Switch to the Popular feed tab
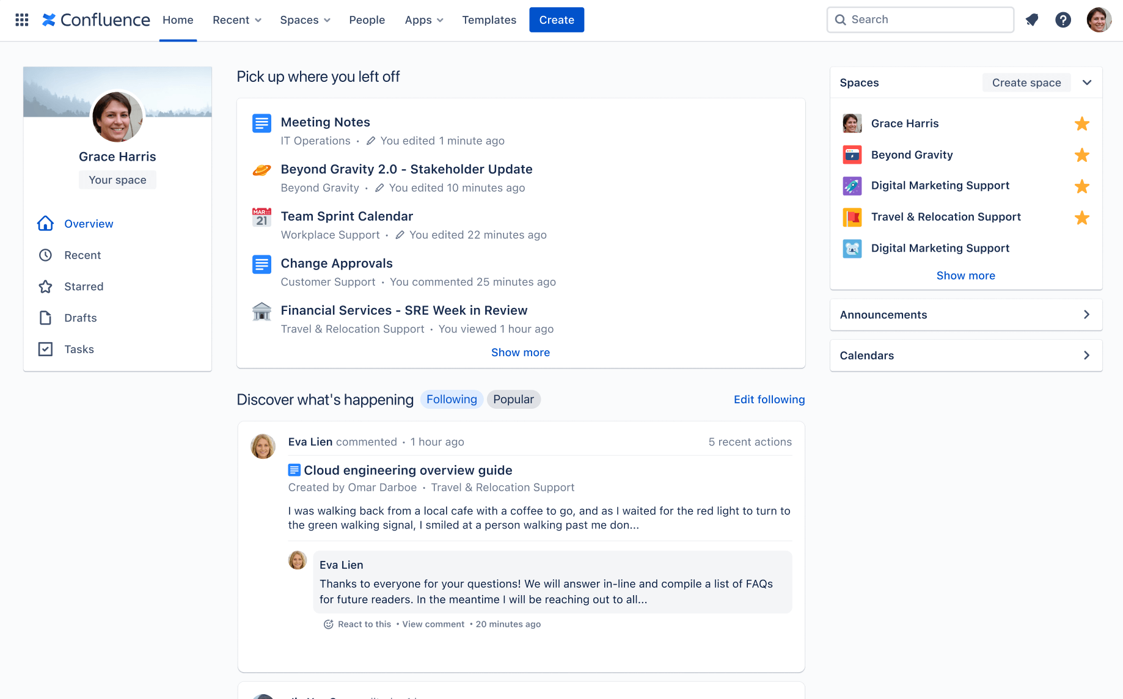The image size is (1123, 699). 513,399
